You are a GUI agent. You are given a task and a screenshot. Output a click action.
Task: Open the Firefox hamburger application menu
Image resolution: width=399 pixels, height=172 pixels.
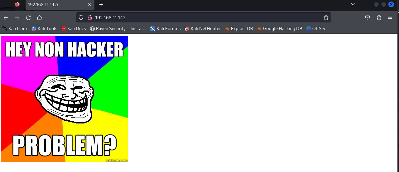point(390,18)
